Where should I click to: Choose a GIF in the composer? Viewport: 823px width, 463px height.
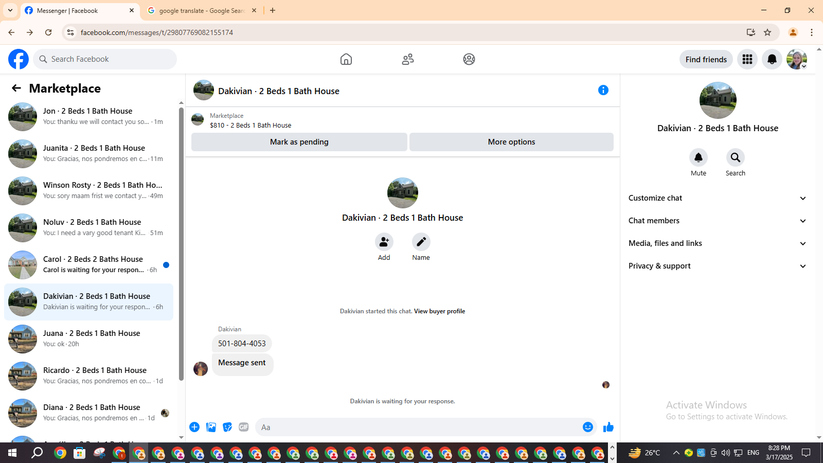click(244, 427)
